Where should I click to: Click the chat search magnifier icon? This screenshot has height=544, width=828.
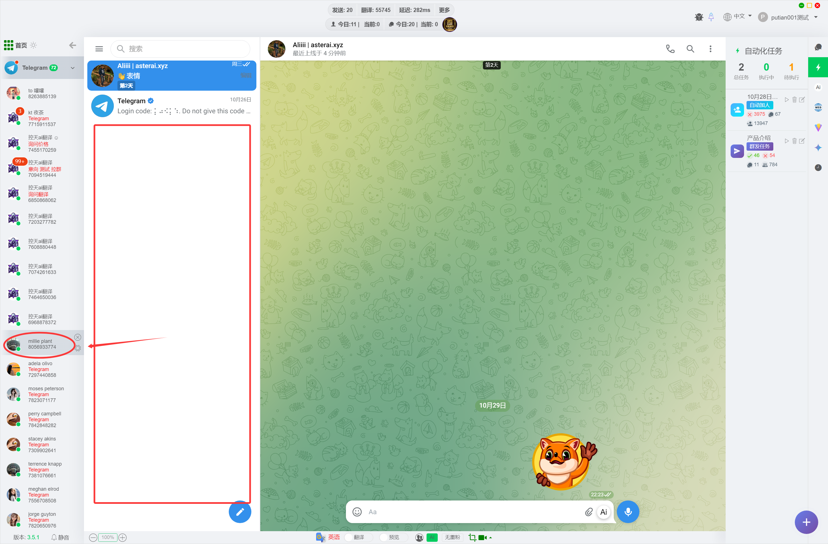coord(690,49)
